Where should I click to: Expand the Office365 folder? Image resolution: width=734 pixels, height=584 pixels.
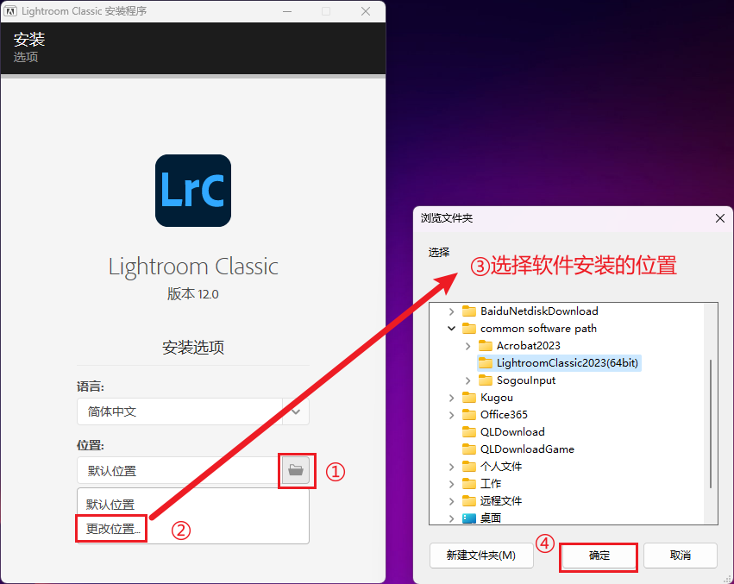tap(452, 415)
